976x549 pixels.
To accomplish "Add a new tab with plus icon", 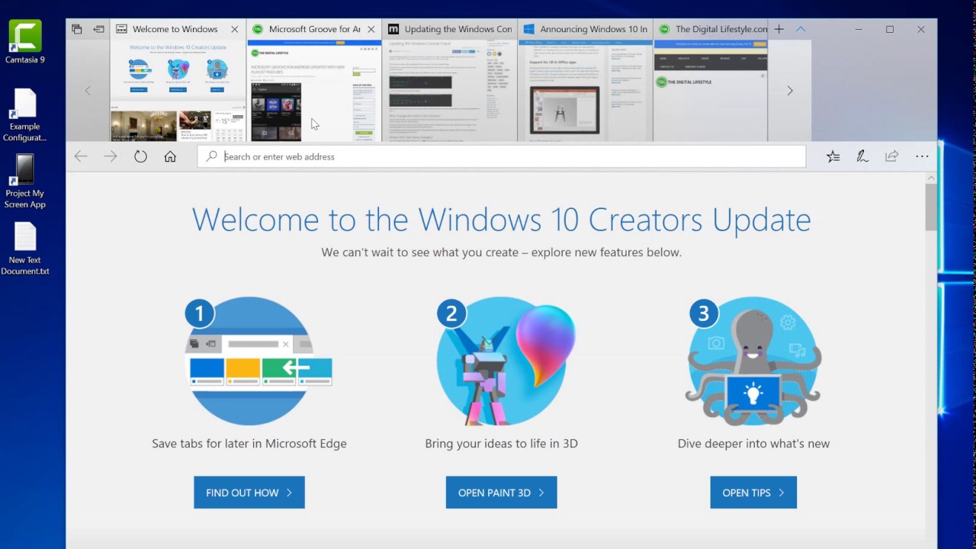I will click(779, 29).
